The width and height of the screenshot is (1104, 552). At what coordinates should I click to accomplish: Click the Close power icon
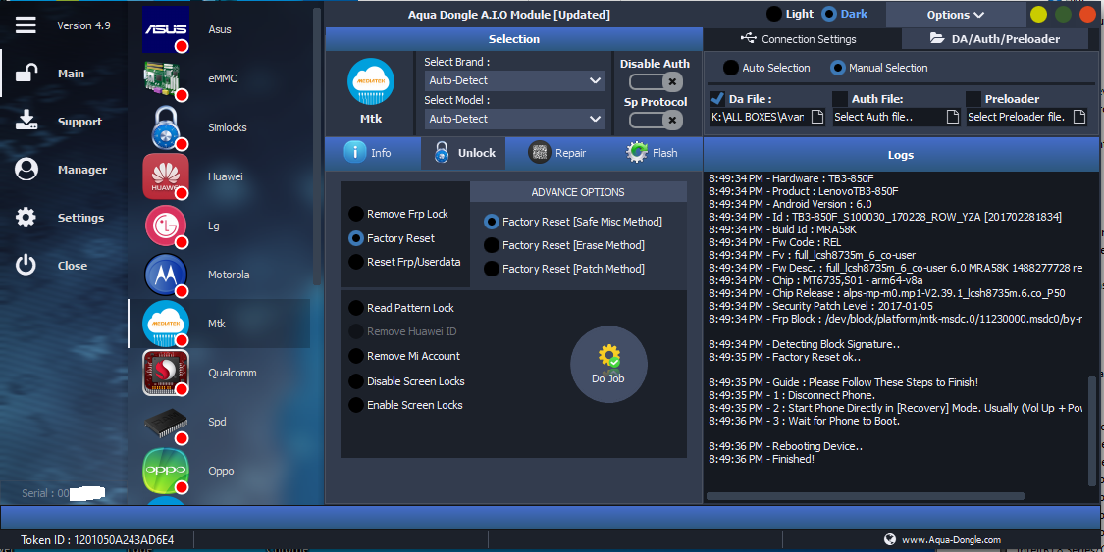(x=26, y=265)
